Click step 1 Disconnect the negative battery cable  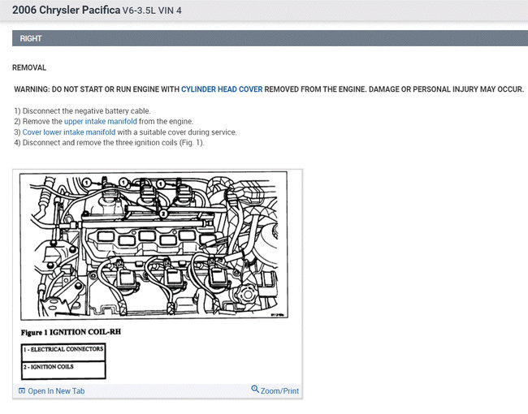coord(83,111)
